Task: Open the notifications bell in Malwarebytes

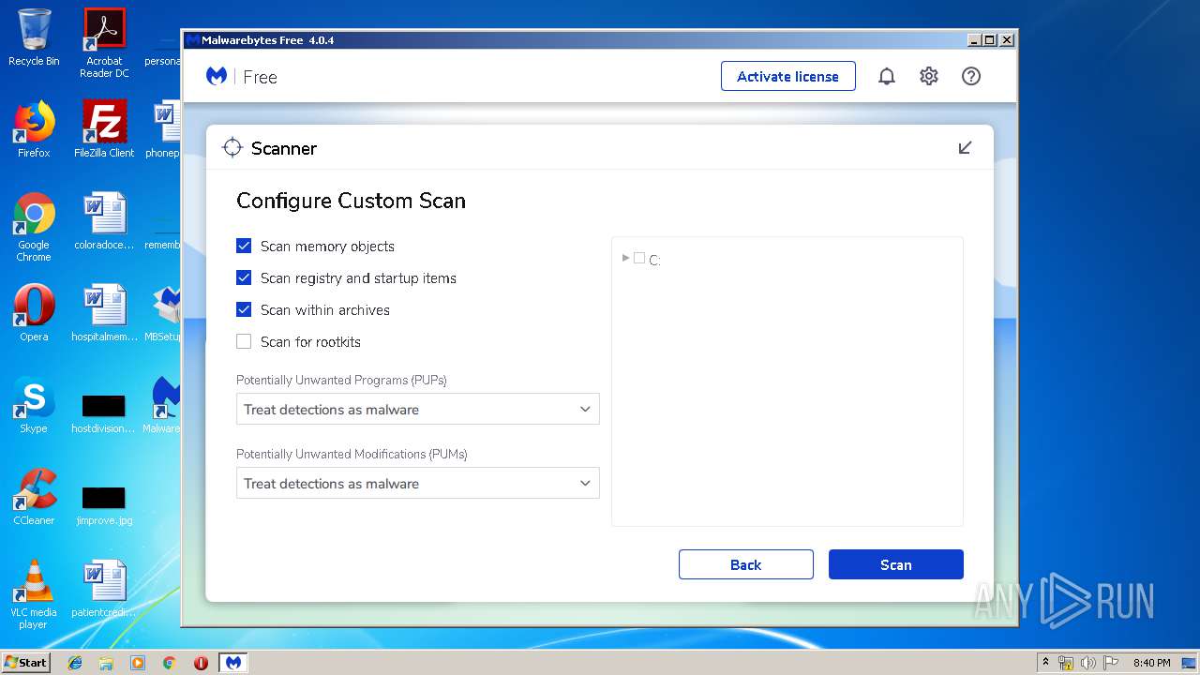Action: (x=886, y=77)
